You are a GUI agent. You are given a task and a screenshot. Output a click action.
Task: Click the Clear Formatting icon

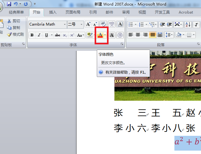coord(103,24)
